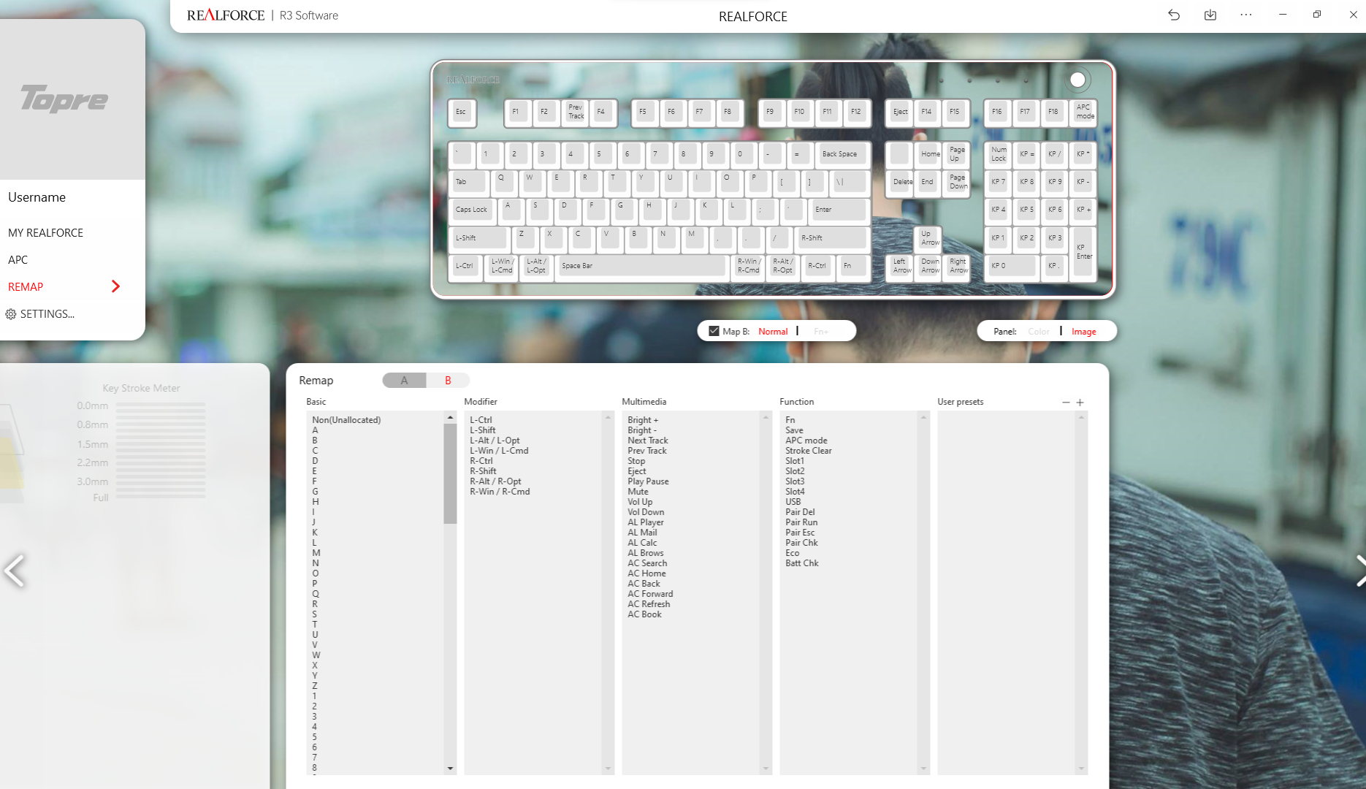Image resolution: width=1366 pixels, height=789 pixels.
Task: Switch Map B layer to Normal
Action: [773, 332]
